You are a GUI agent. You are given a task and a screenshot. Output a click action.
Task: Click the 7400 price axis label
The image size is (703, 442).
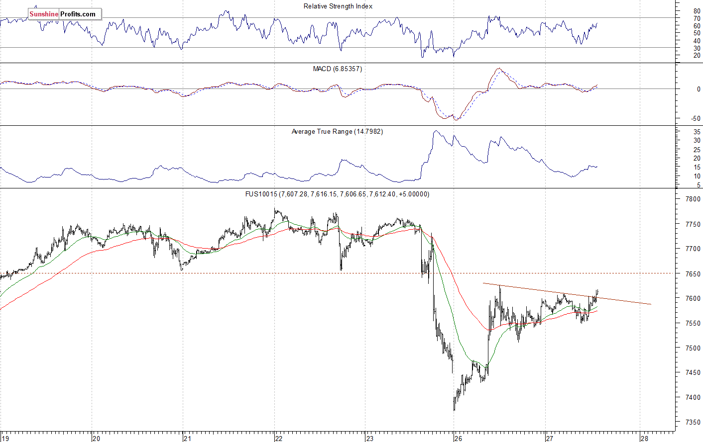coord(693,397)
